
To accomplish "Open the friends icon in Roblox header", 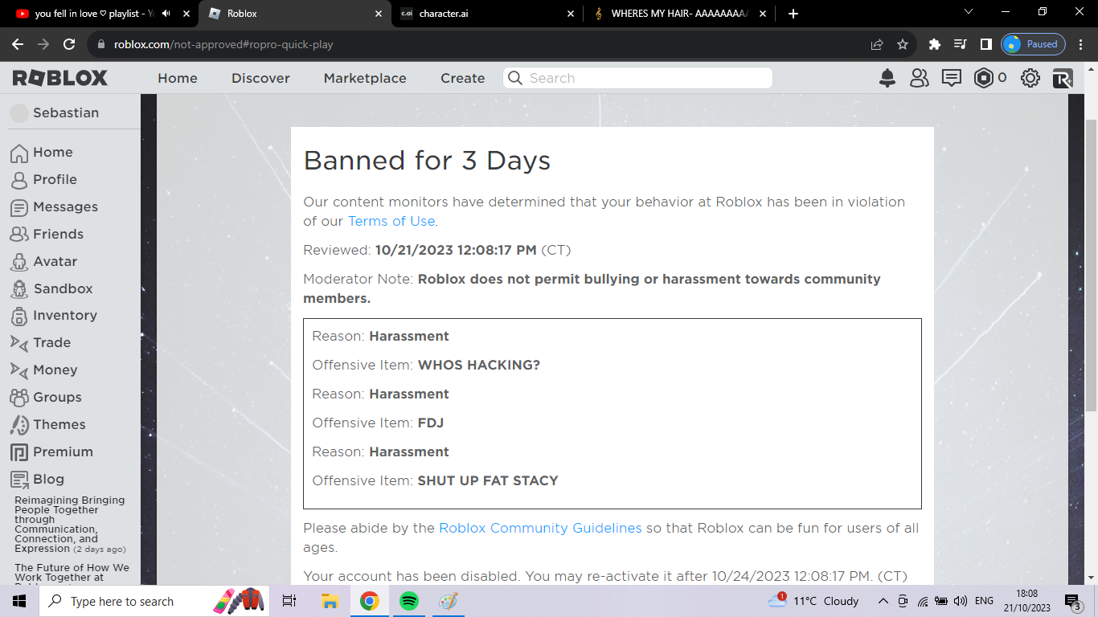I will pos(919,78).
